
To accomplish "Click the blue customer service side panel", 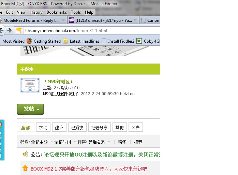I will 2,140.
